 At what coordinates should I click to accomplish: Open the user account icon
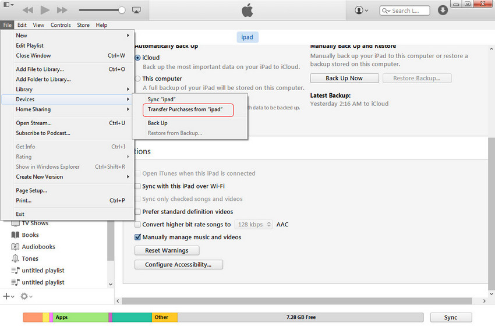coord(361,10)
